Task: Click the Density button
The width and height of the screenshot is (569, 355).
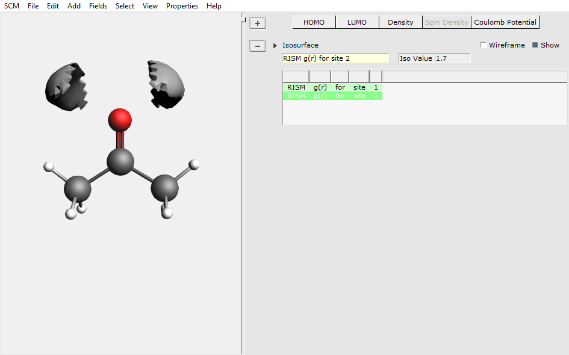Action: pos(400,22)
